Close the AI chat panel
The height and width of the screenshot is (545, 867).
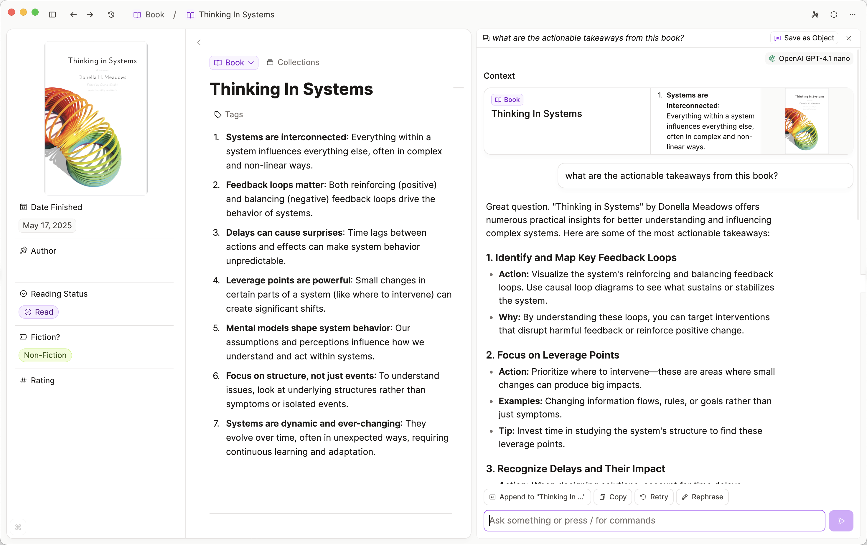[x=848, y=38]
